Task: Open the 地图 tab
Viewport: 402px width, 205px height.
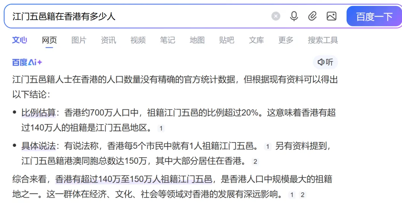Action: [197, 40]
